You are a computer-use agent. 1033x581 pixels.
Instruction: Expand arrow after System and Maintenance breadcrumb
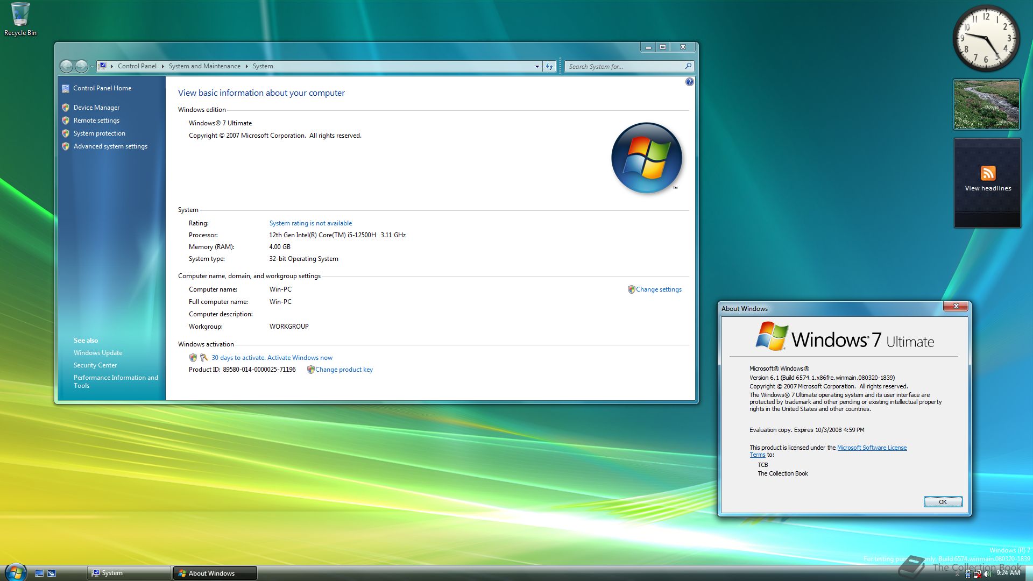246,66
